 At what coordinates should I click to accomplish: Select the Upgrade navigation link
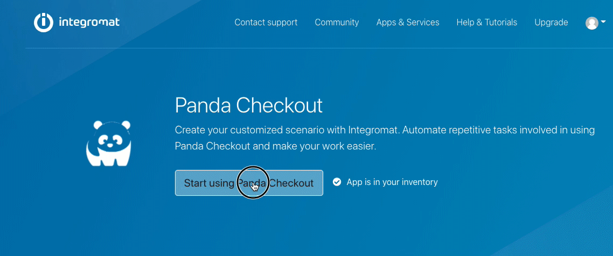[551, 23]
